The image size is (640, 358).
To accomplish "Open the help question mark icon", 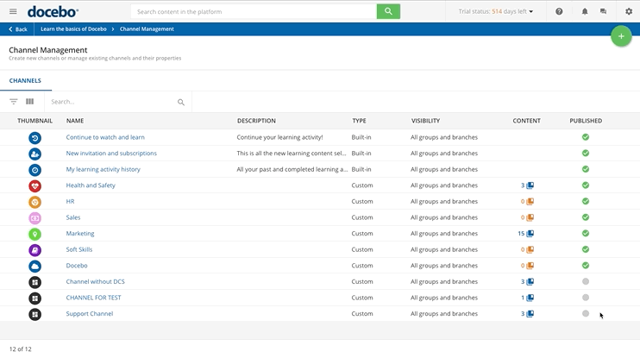I will (x=559, y=11).
